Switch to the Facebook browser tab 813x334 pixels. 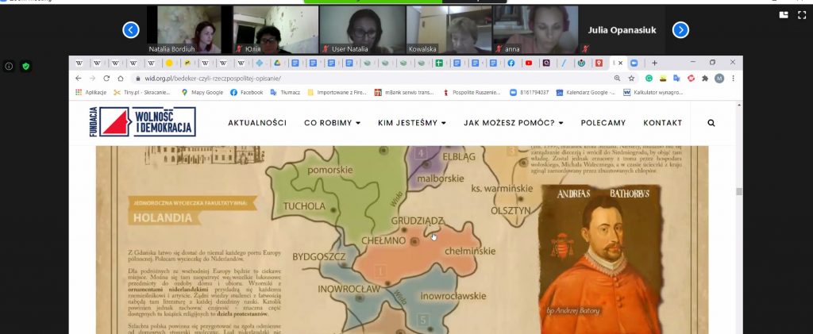(x=511, y=63)
